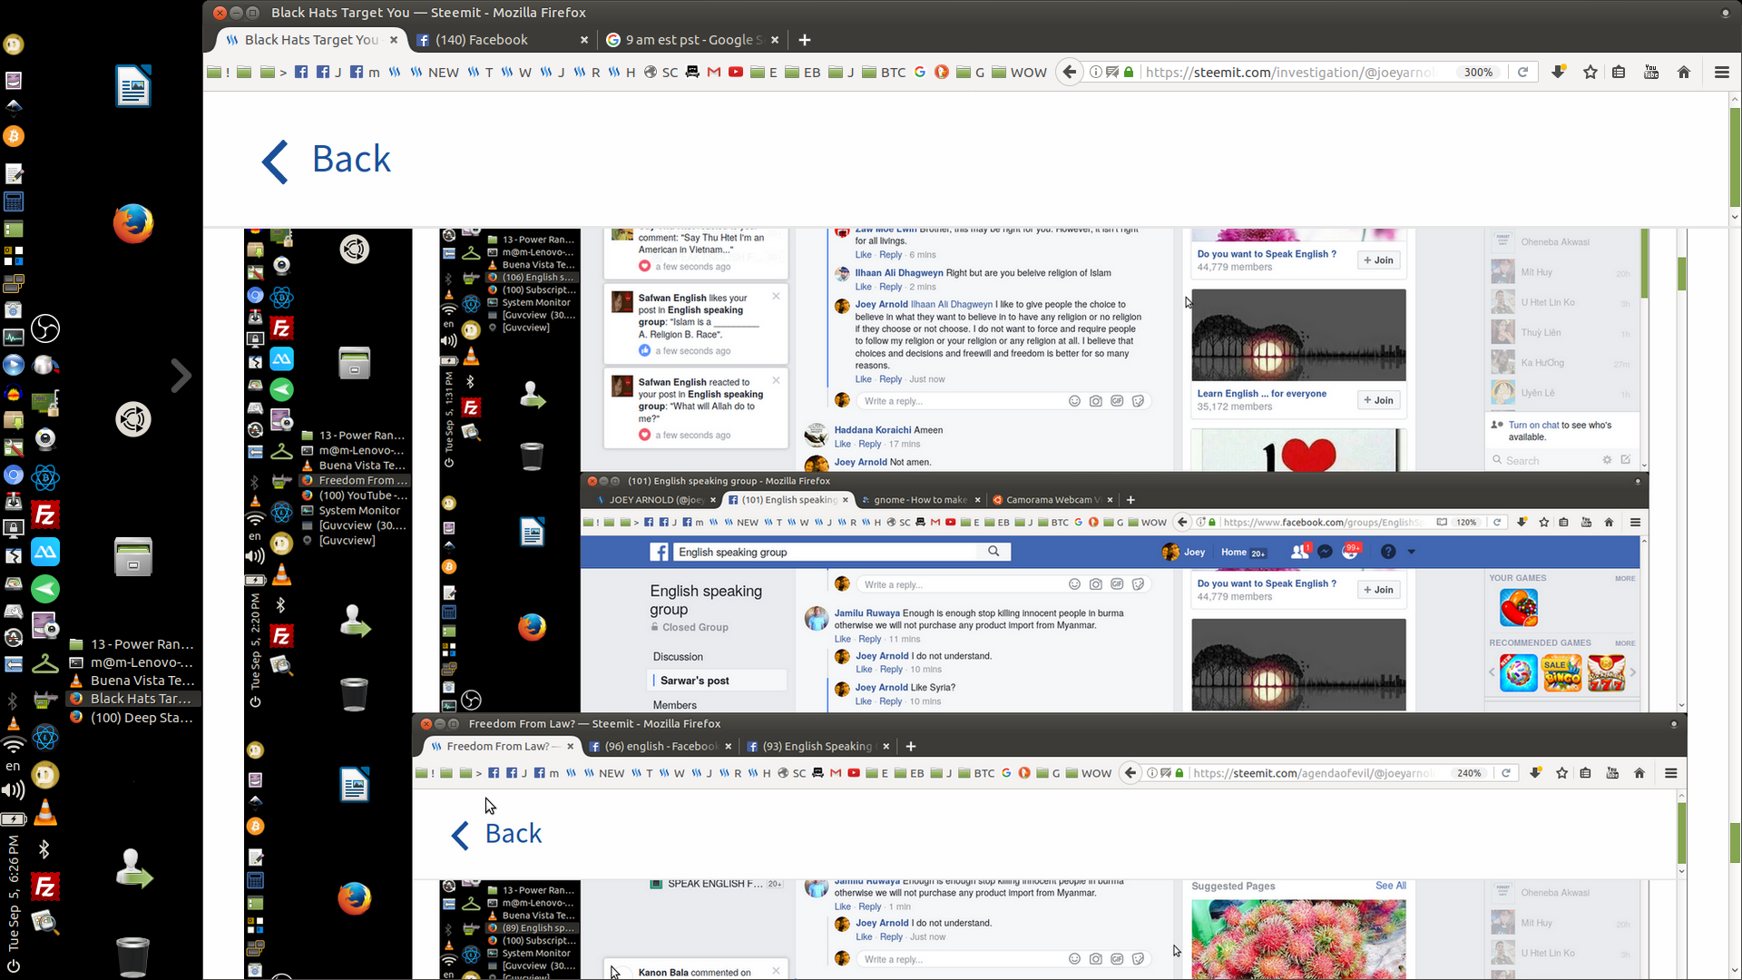Image resolution: width=1742 pixels, height=980 pixels.
Task: Open the Steemit 'NEW' bookmark in top toolbar
Action: 434,72
